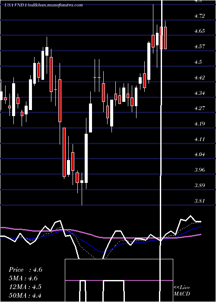
Task: Click the USA VNDA ticker label
Action: click(x=16, y=5)
